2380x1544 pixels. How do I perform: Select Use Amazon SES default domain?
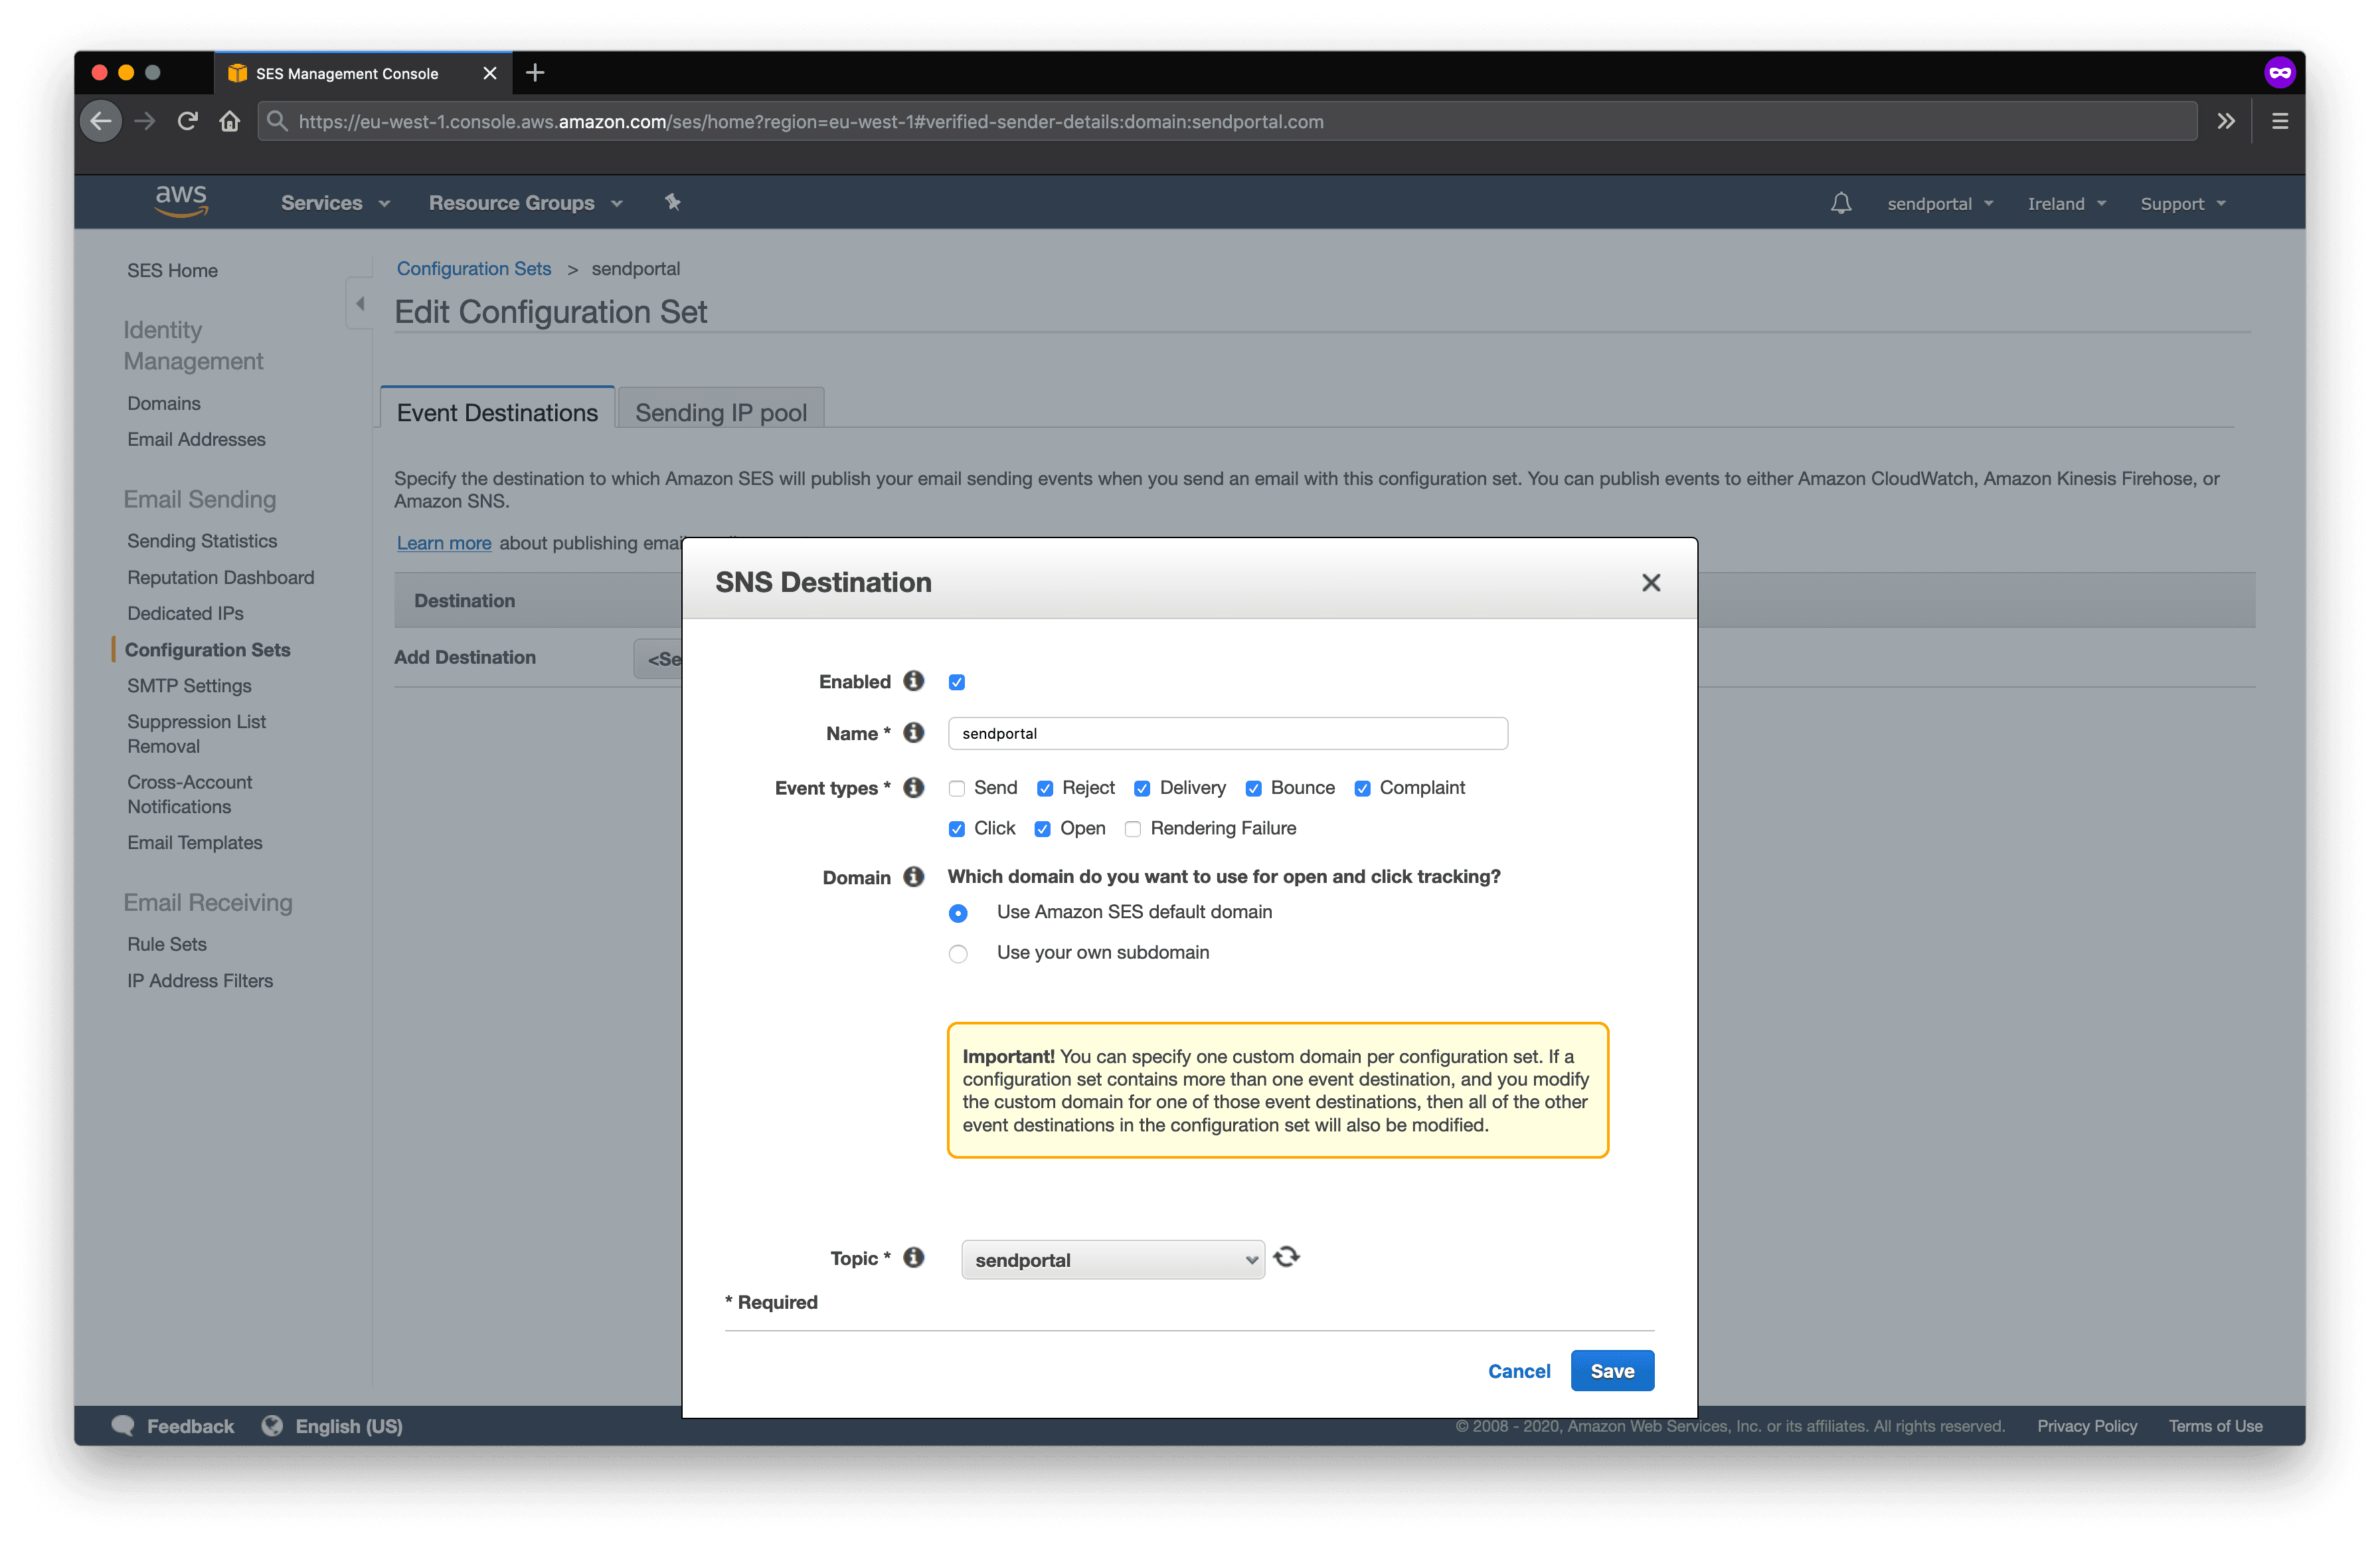tap(958, 914)
